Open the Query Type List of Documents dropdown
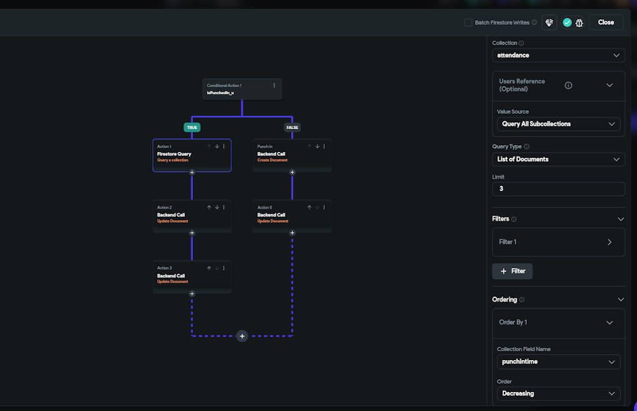The image size is (637, 411). pos(558,159)
